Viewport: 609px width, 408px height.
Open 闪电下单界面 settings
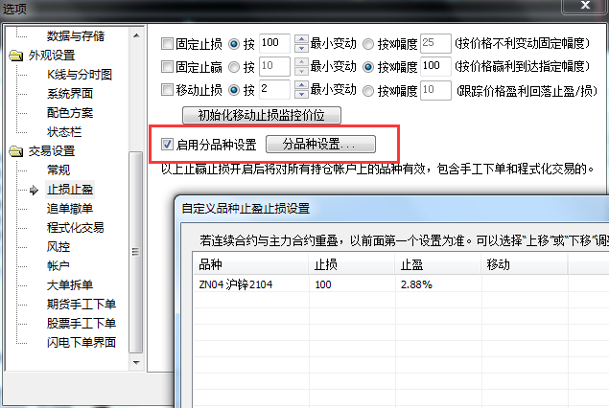click(82, 342)
